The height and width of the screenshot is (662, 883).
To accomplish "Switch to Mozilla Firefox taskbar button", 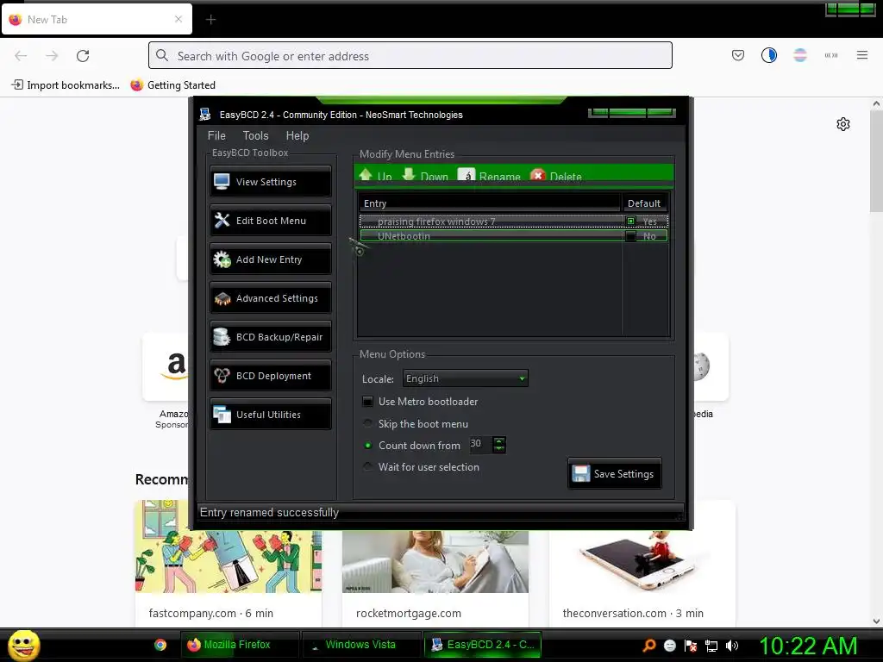I will [x=239, y=645].
